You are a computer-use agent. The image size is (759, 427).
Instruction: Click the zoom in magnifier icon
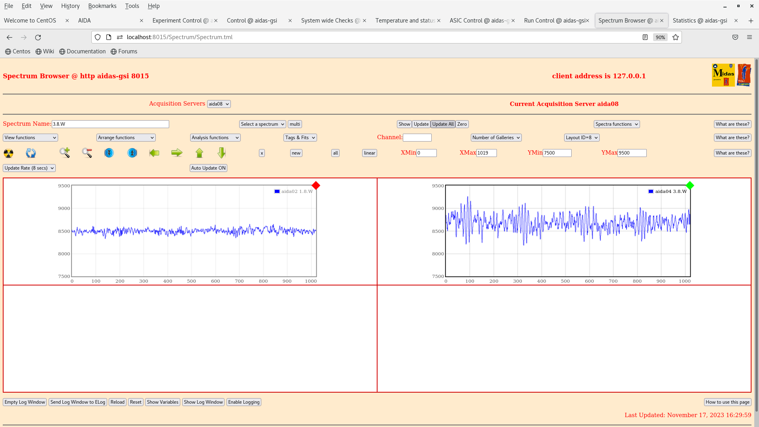[64, 153]
